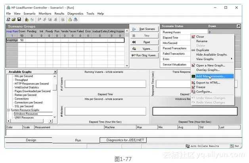This screenshot has width=249, height=163.
Task: Open the View menu
Action: pyautogui.click(x=17, y=13)
